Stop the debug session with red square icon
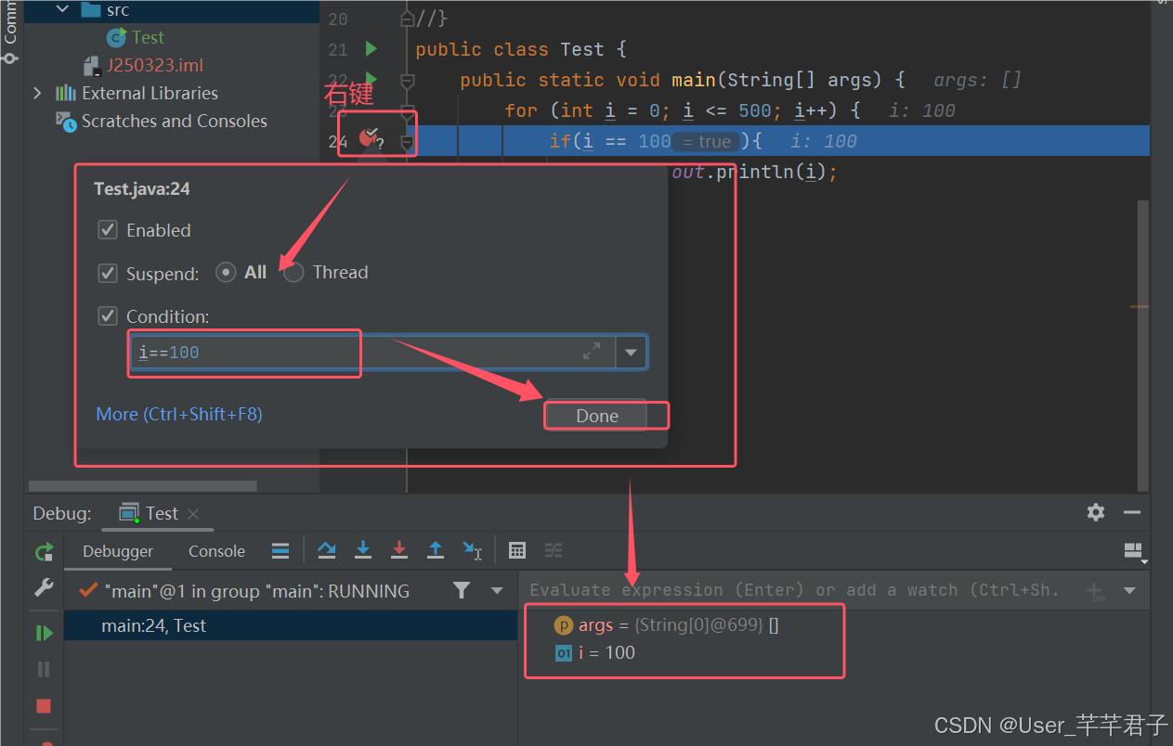1173x746 pixels. click(x=43, y=706)
